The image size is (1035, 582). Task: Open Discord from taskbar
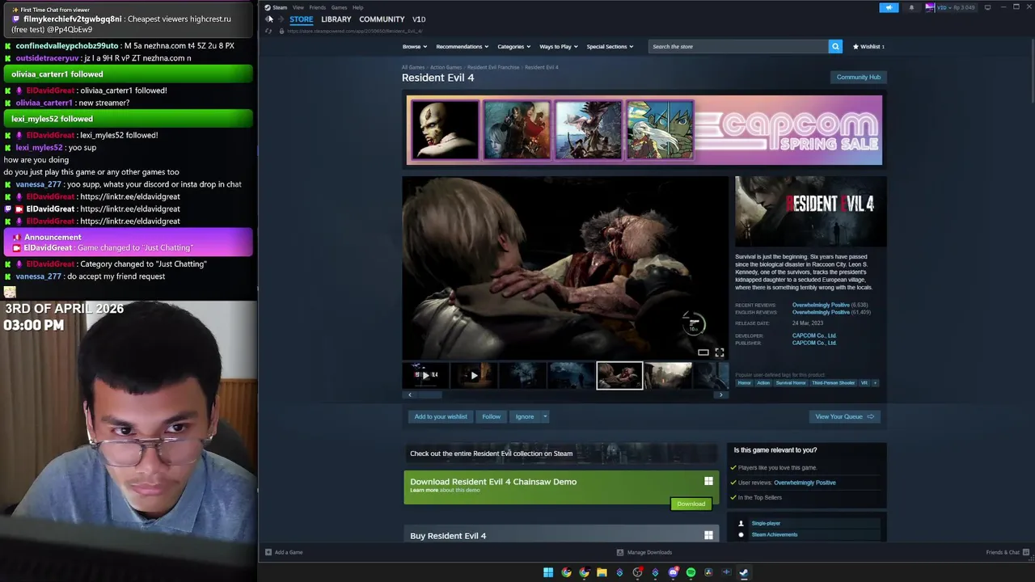pos(673,572)
